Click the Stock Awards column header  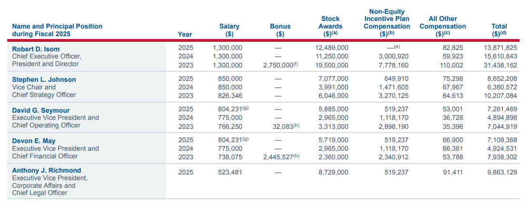click(330, 26)
